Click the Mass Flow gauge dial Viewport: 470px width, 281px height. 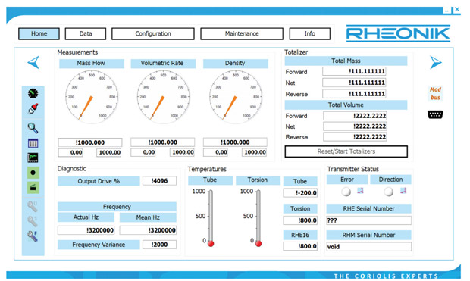click(92, 97)
